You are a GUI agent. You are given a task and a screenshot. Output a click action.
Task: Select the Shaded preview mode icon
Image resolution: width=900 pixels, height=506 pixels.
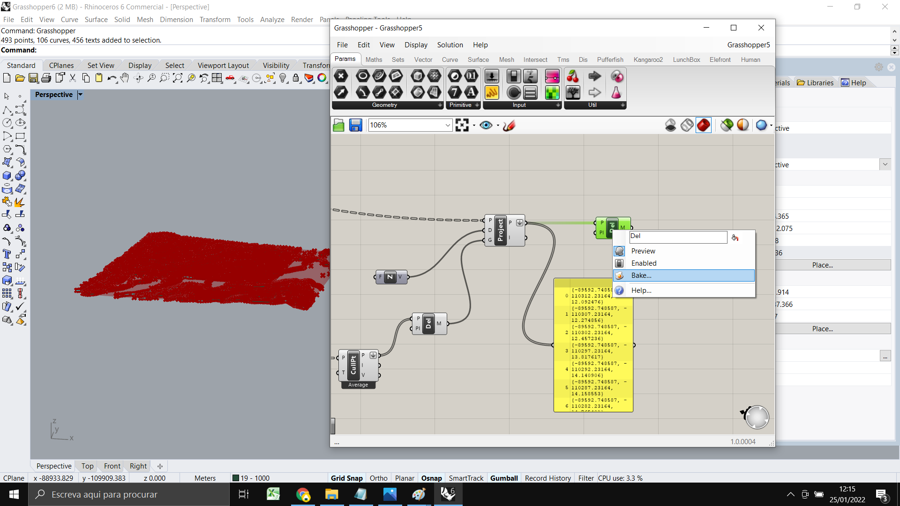point(704,125)
